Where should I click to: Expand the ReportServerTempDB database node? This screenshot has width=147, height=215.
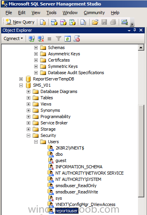pos(21,79)
